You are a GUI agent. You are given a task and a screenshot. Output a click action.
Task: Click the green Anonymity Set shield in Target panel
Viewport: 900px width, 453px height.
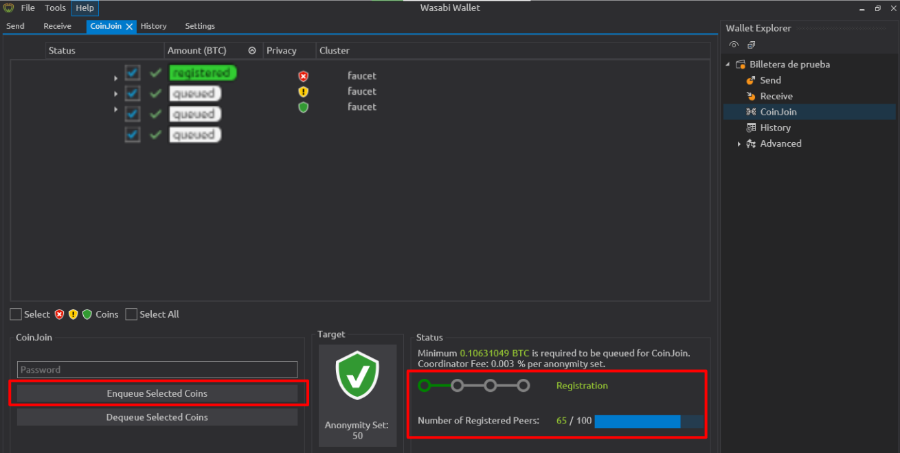357,375
